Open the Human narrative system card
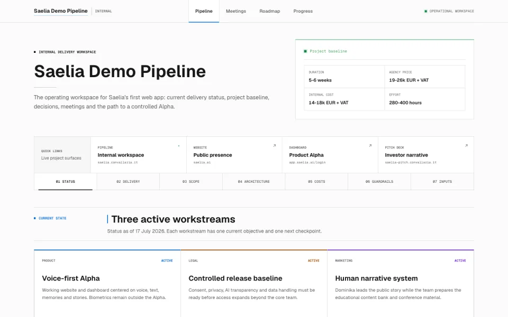The width and height of the screenshot is (508, 317). [x=401, y=283]
